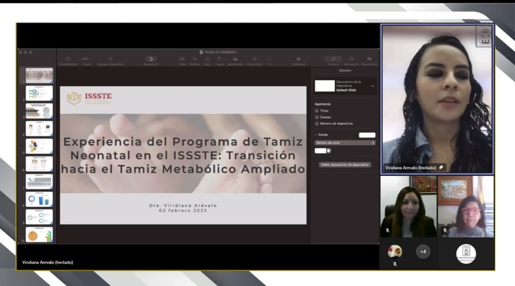
Task: Check the Número de diapositiva option
Action: pyautogui.click(x=317, y=123)
